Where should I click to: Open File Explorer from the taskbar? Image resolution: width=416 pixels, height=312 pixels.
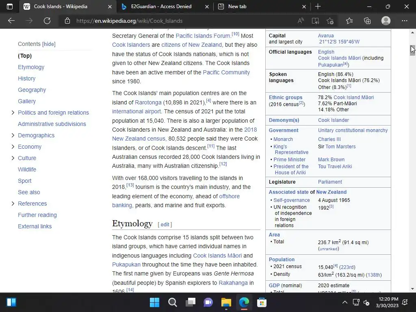(226, 302)
